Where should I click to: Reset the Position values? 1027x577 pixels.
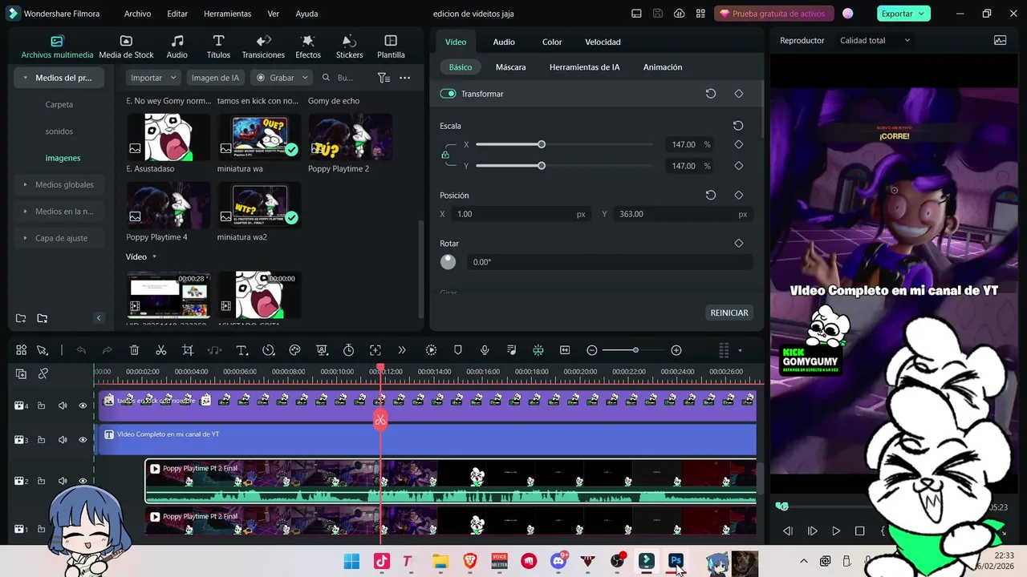(710, 195)
